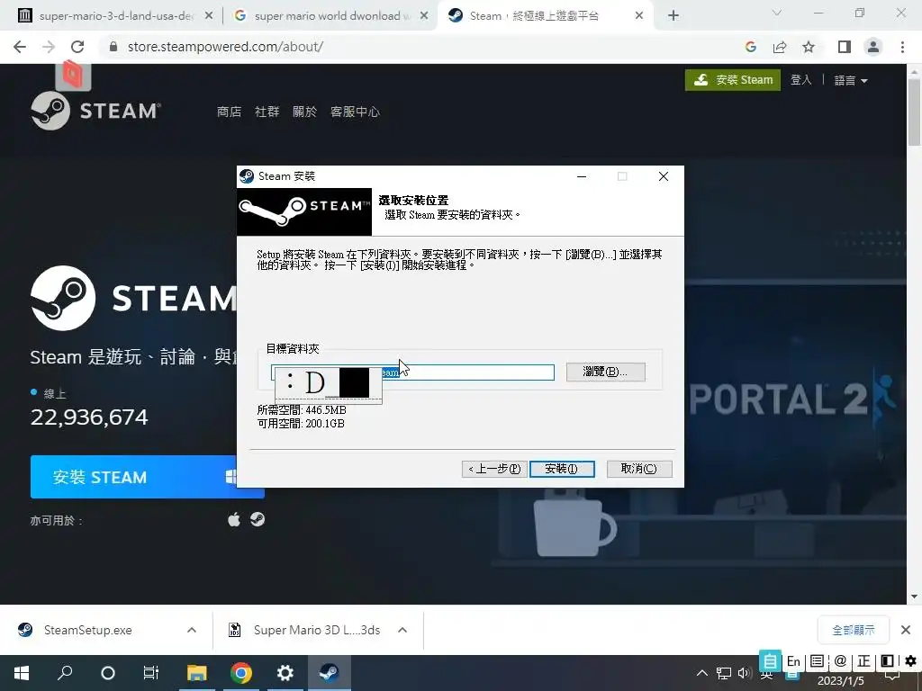Screen dimensions: 922x691
Task: Click the Apple macOS download icon
Action: pyautogui.click(x=234, y=520)
